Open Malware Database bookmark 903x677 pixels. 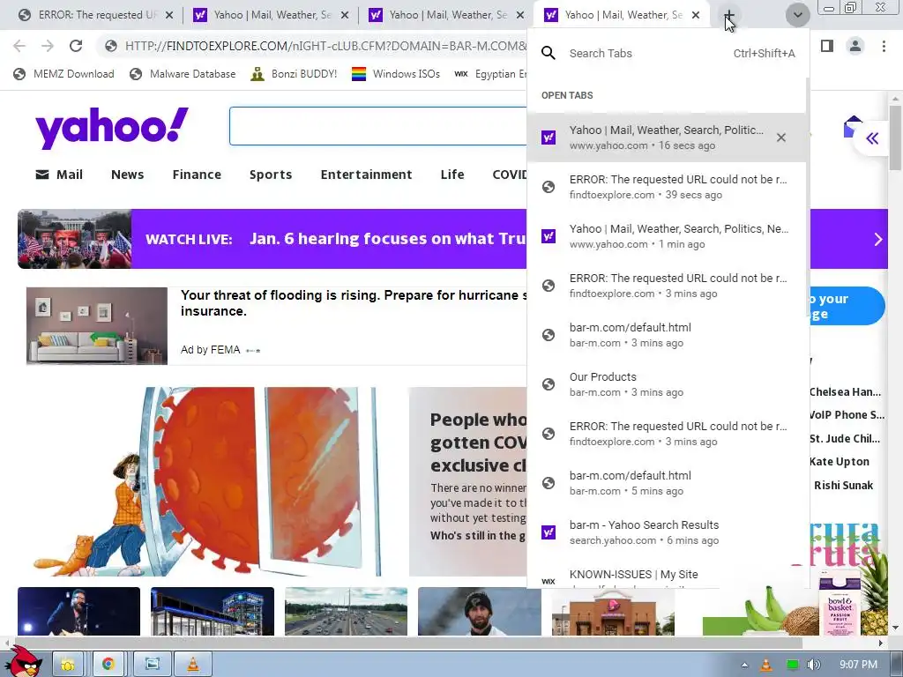(183, 74)
